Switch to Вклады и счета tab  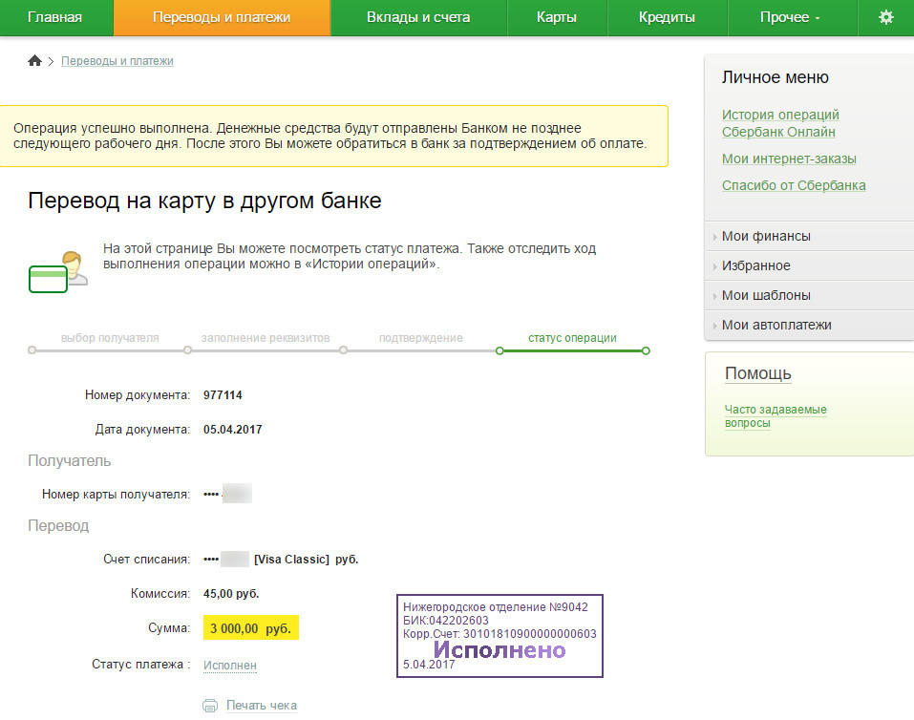[x=418, y=17]
